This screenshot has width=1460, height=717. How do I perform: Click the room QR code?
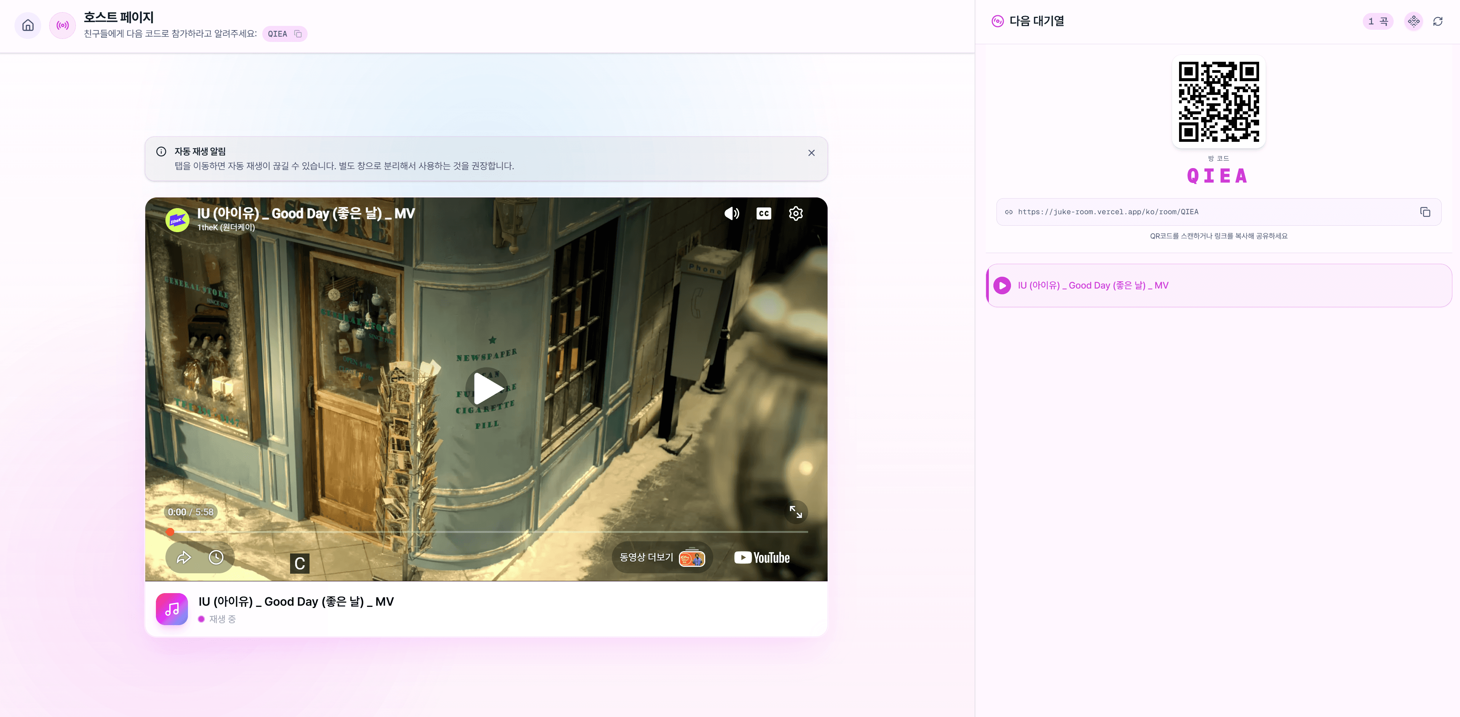coord(1219,101)
